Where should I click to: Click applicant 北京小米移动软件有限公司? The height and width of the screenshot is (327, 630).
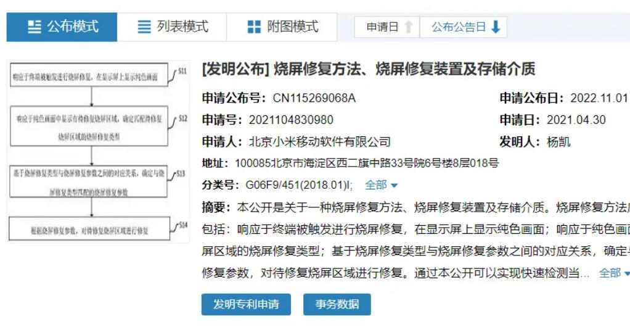point(319,142)
